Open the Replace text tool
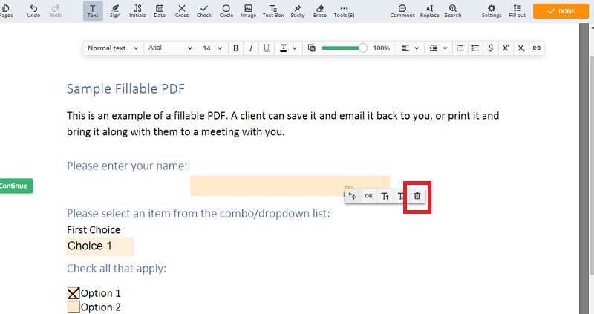Screen dimensions: 594x314 coord(430,11)
